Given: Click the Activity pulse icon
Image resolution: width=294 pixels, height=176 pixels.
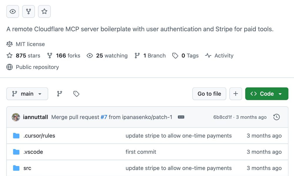Looking at the screenshot, I should pos(208,55).
